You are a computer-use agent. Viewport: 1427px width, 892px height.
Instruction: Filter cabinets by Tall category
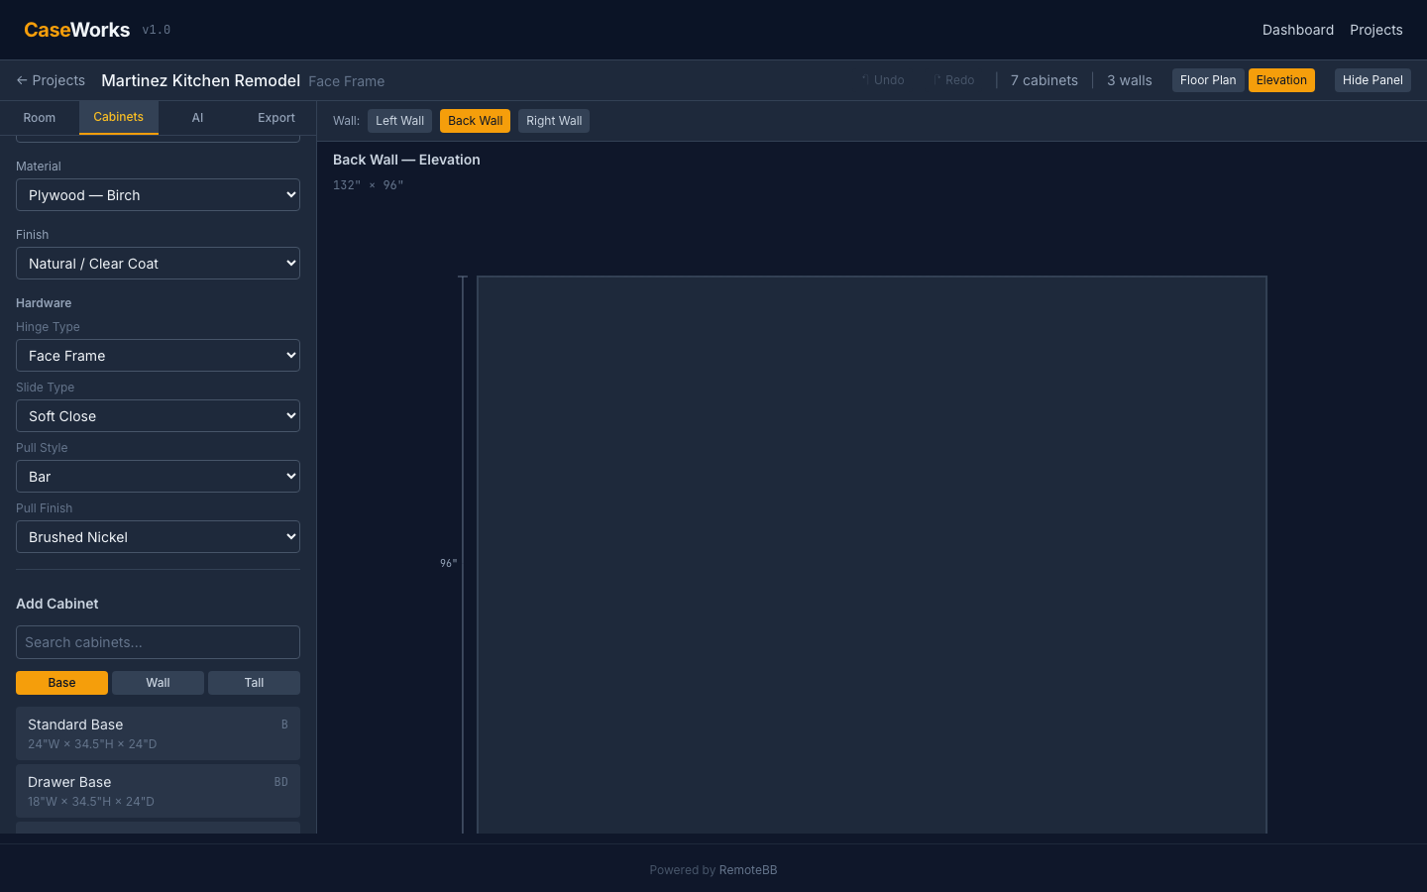254,683
